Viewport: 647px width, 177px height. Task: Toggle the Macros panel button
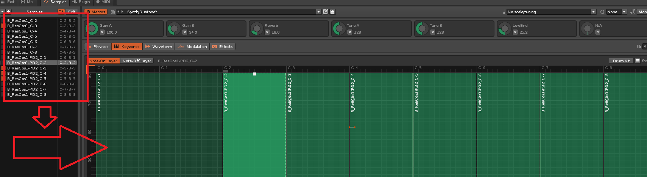pos(96,12)
